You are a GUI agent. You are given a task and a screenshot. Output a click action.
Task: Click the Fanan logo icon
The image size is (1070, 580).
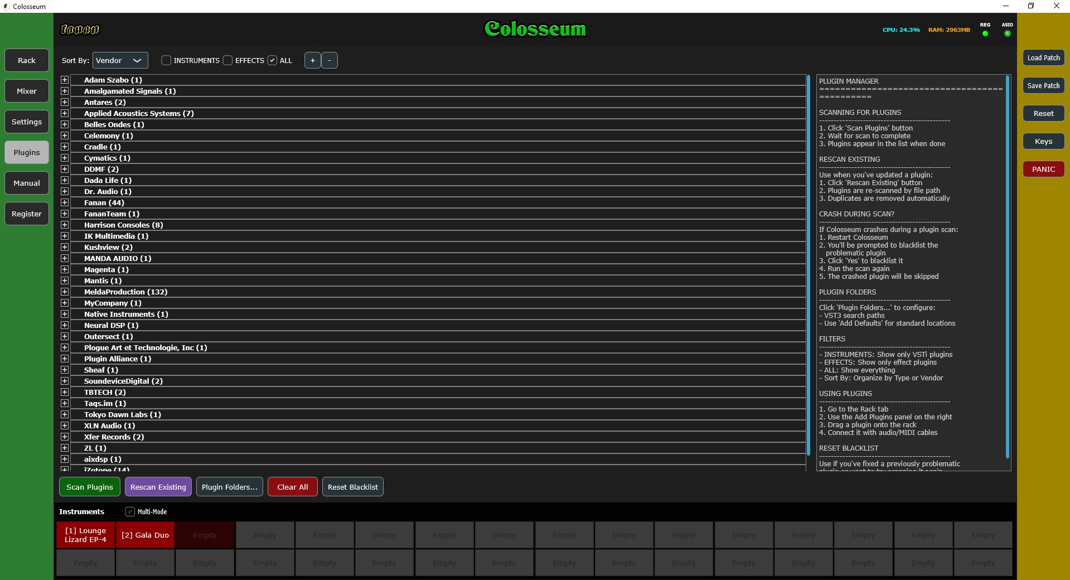[x=80, y=30]
